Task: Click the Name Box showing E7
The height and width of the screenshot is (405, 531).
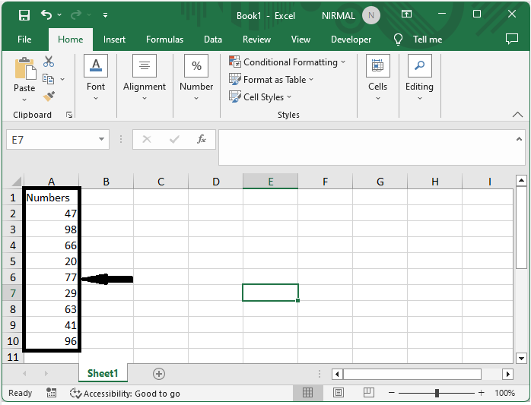Action: pos(52,139)
